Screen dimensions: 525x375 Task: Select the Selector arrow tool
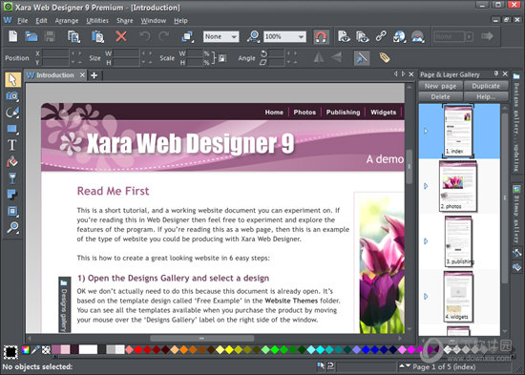point(12,80)
